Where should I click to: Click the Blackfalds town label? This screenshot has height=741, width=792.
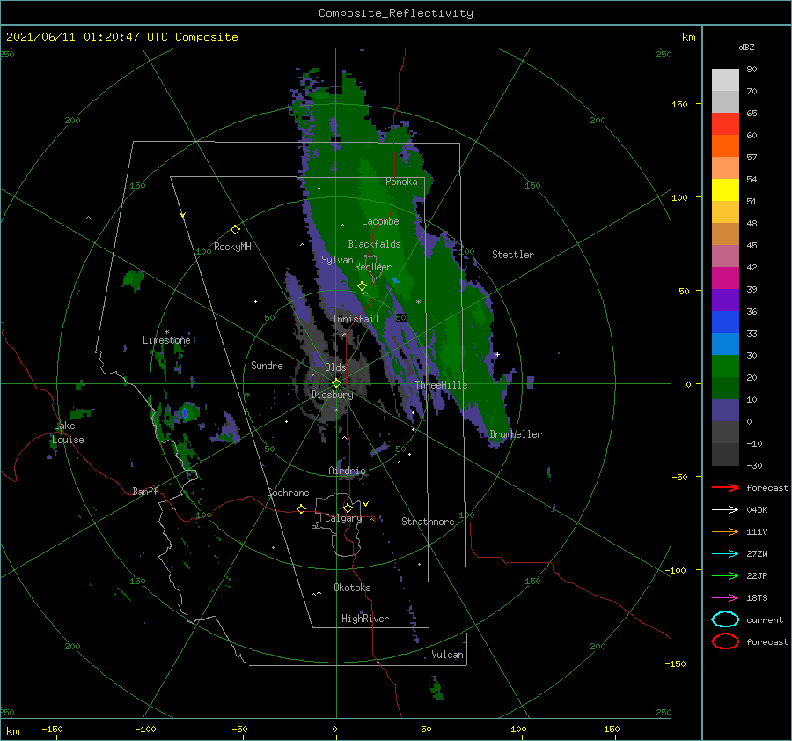374,244
